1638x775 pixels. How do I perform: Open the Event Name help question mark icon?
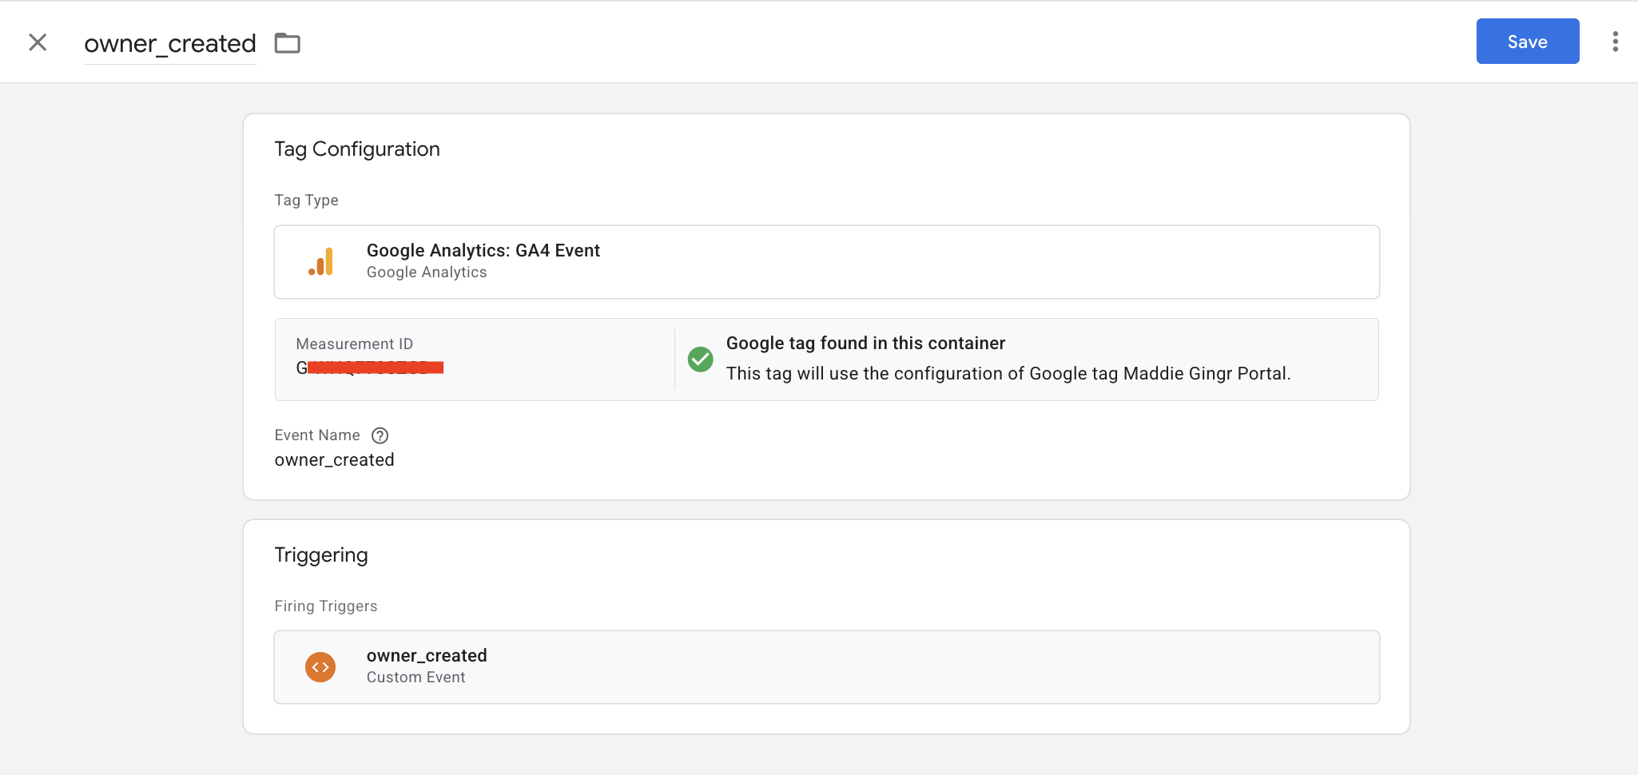pos(380,435)
